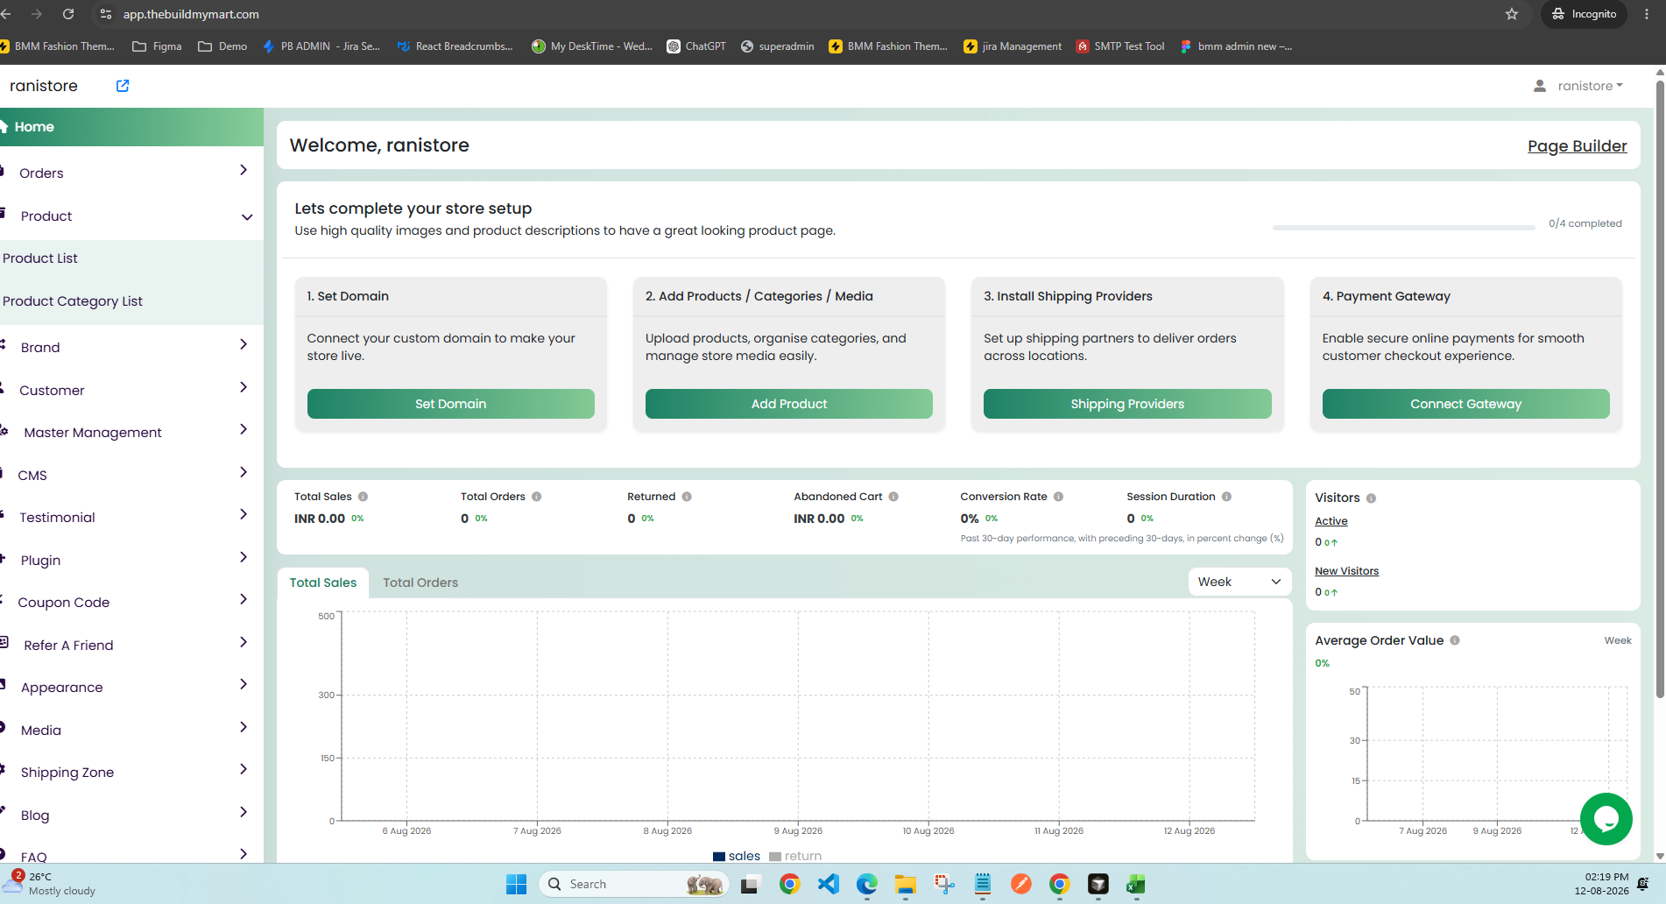Image resolution: width=1666 pixels, height=904 pixels.
Task: Click Conversion Rate info icon
Action: [x=1058, y=497]
